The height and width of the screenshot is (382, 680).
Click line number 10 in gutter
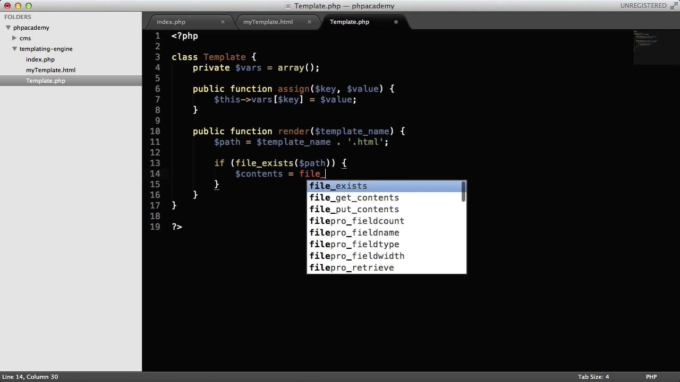(155, 131)
